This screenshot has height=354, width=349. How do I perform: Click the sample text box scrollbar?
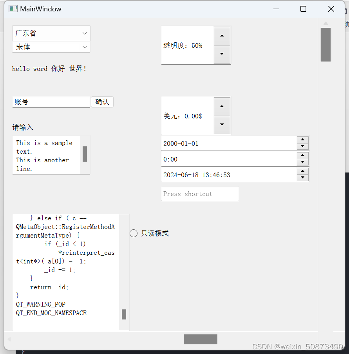tap(85, 154)
